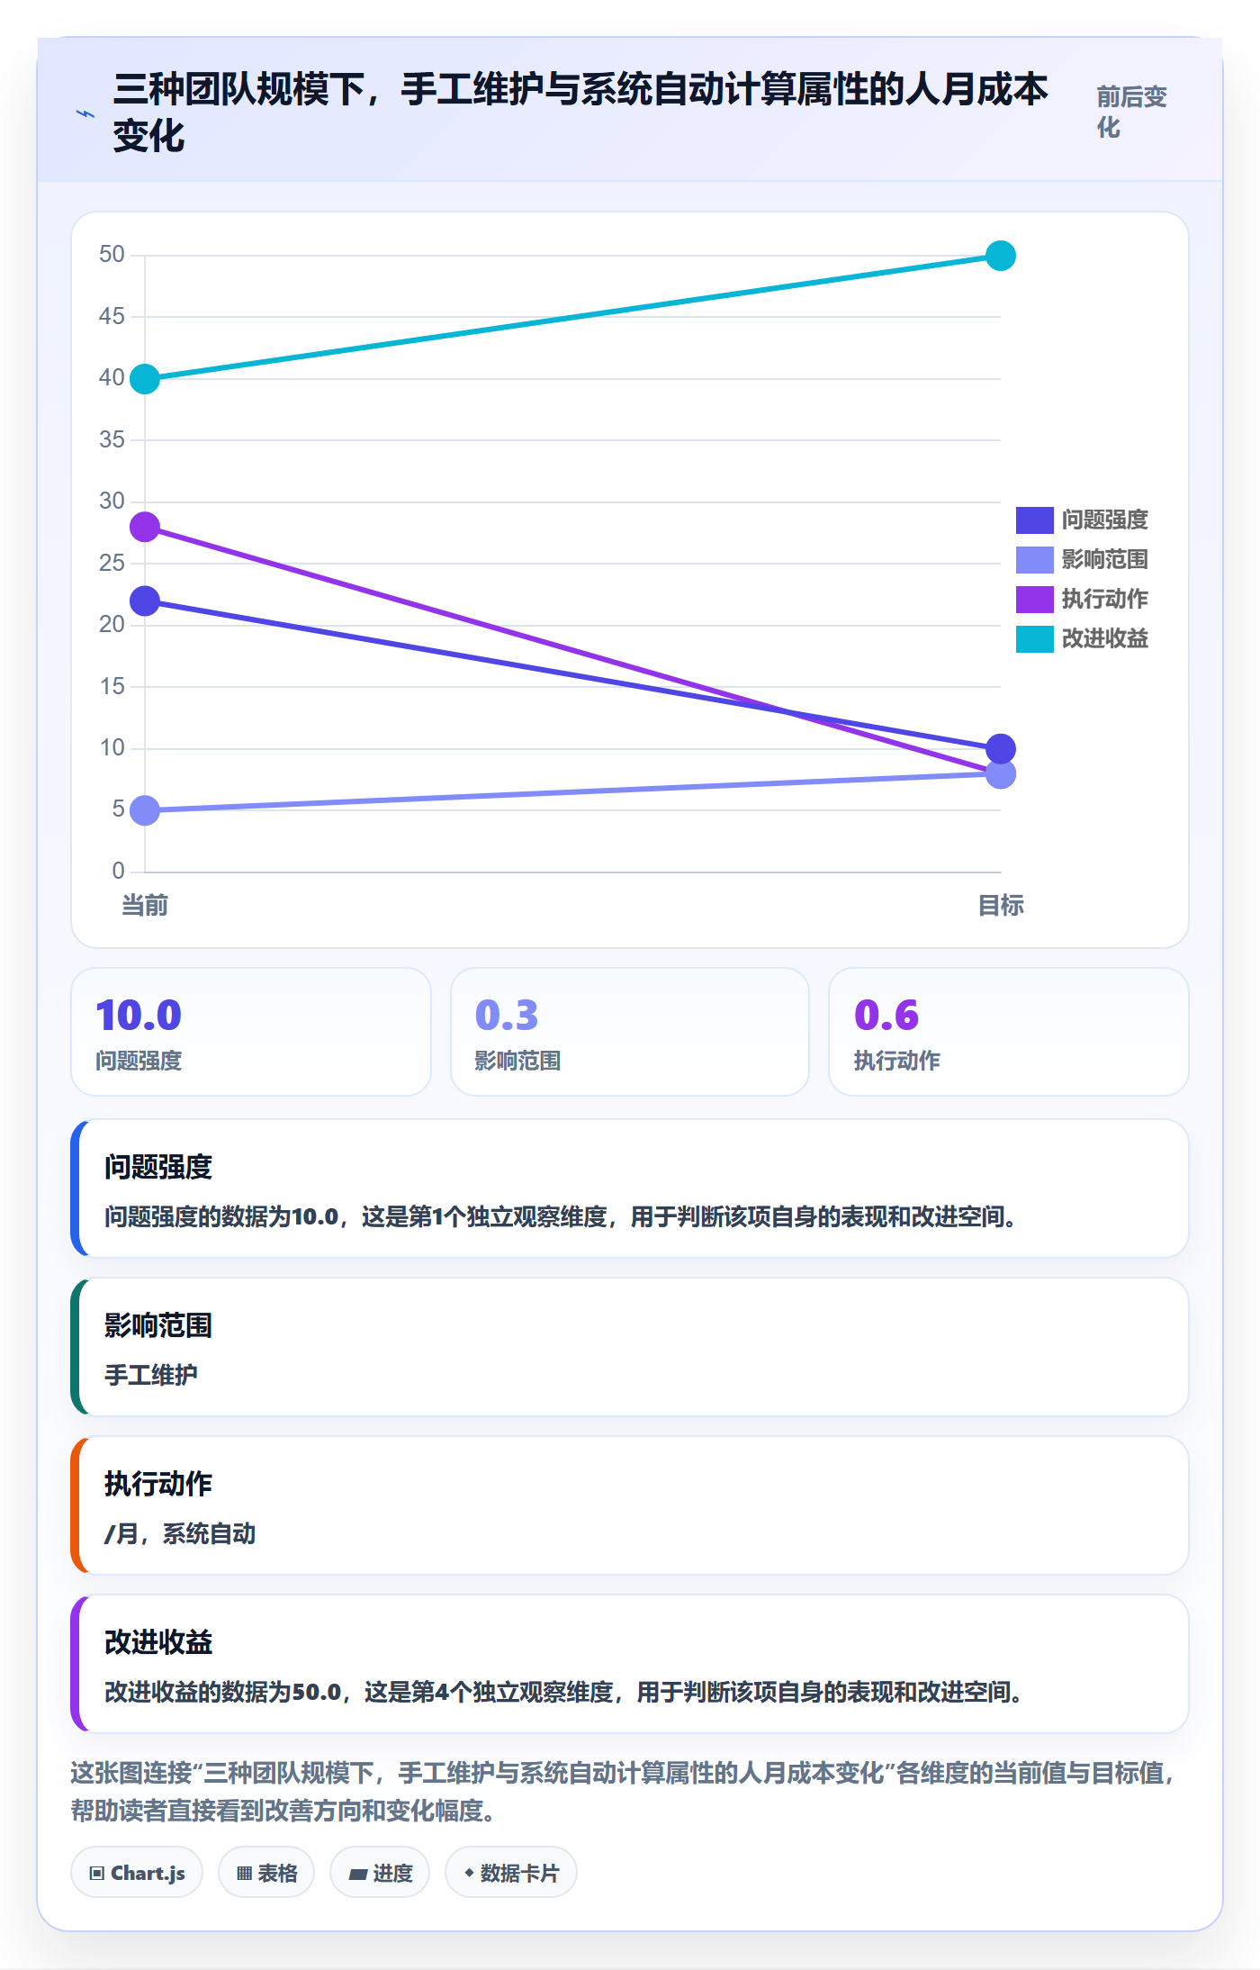Click the 改进收益 description card heading
Viewport: 1260px width, 1970px height.
pyautogui.click(x=158, y=1642)
